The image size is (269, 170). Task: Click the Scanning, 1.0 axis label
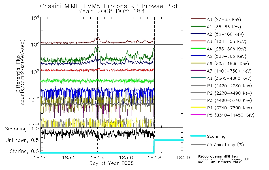click(x=22, y=129)
